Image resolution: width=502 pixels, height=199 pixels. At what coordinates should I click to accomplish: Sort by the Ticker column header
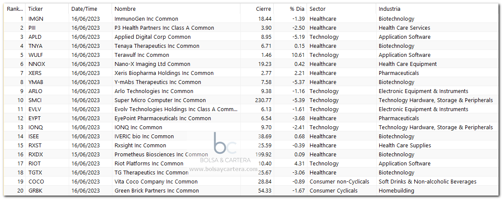(47, 9)
